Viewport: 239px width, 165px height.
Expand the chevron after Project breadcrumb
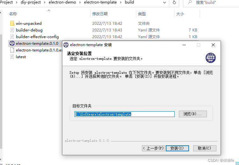click(17, 3)
